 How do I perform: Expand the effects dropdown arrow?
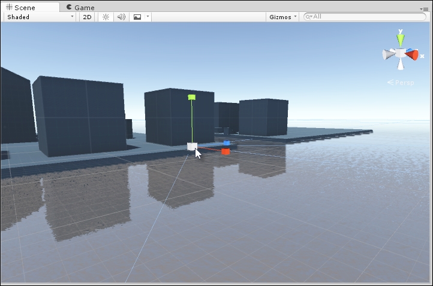tap(148, 17)
